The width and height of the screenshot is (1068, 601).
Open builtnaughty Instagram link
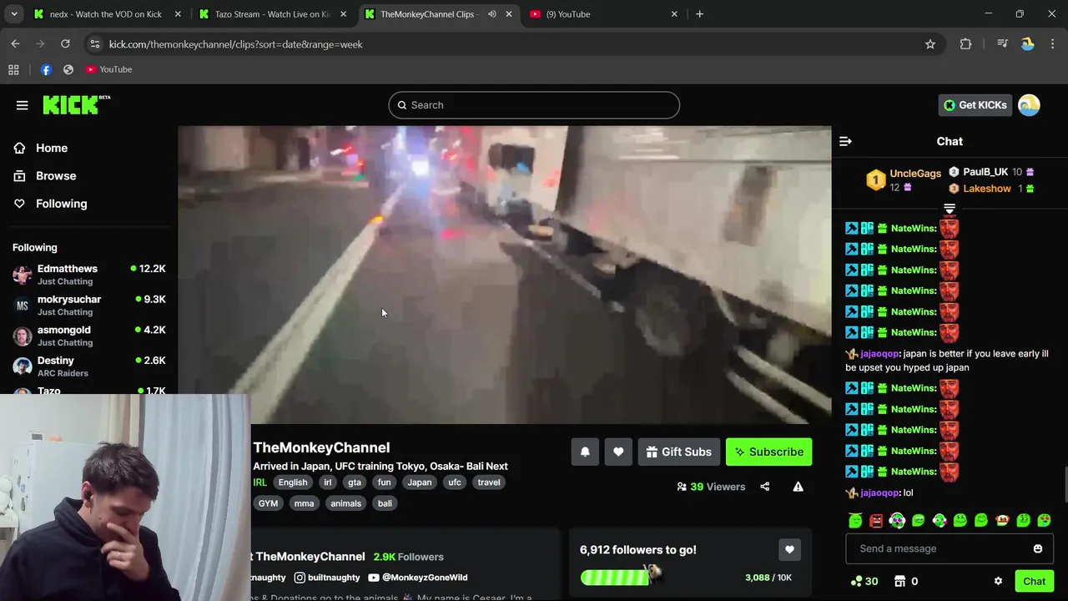[327, 578]
